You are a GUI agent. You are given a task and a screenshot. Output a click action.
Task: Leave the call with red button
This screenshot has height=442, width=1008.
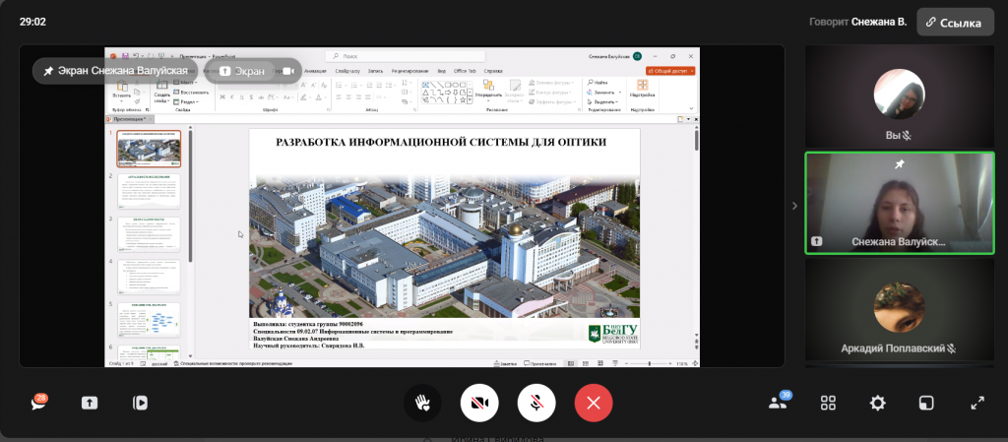(x=594, y=403)
